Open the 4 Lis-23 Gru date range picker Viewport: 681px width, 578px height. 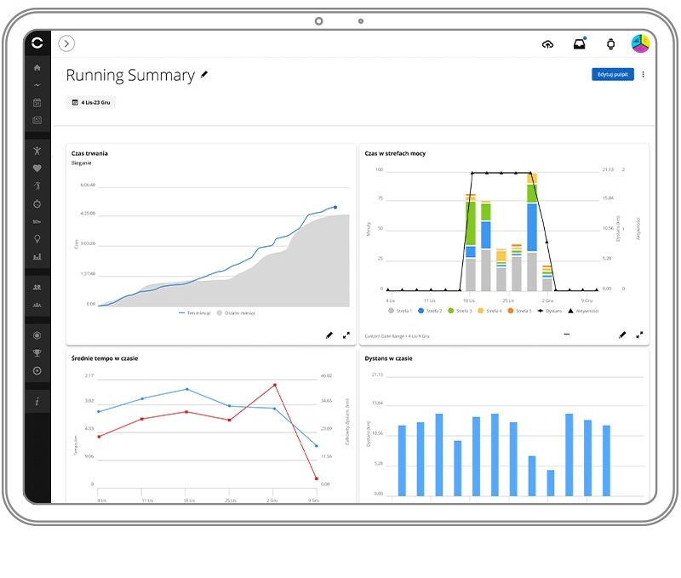tap(91, 102)
